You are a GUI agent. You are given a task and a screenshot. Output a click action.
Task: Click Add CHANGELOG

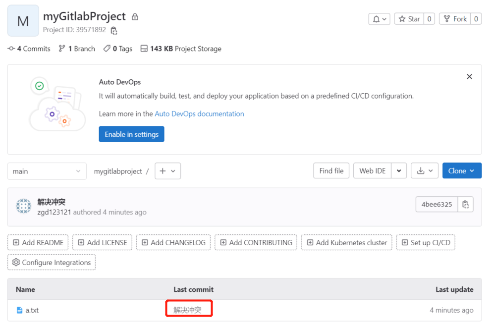[x=173, y=243]
